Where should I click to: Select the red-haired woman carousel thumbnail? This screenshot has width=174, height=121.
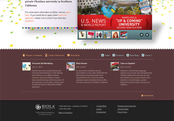(115, 35)
